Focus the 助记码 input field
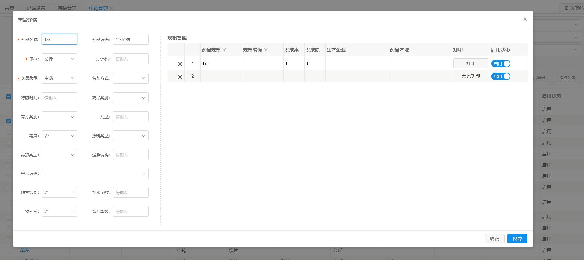 pos(131,59)
